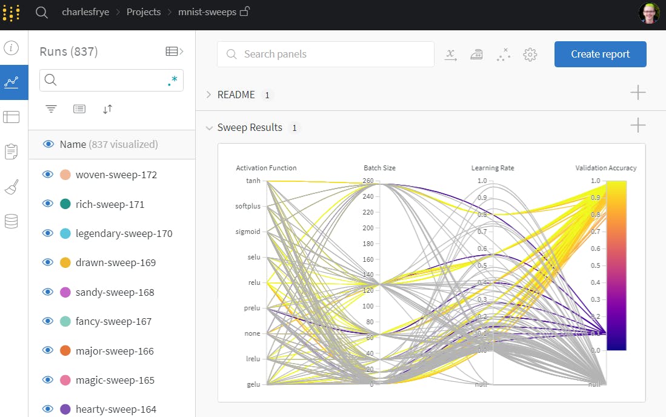
Task: Select the rich-sweep-171 run
Action: point(110,204)
